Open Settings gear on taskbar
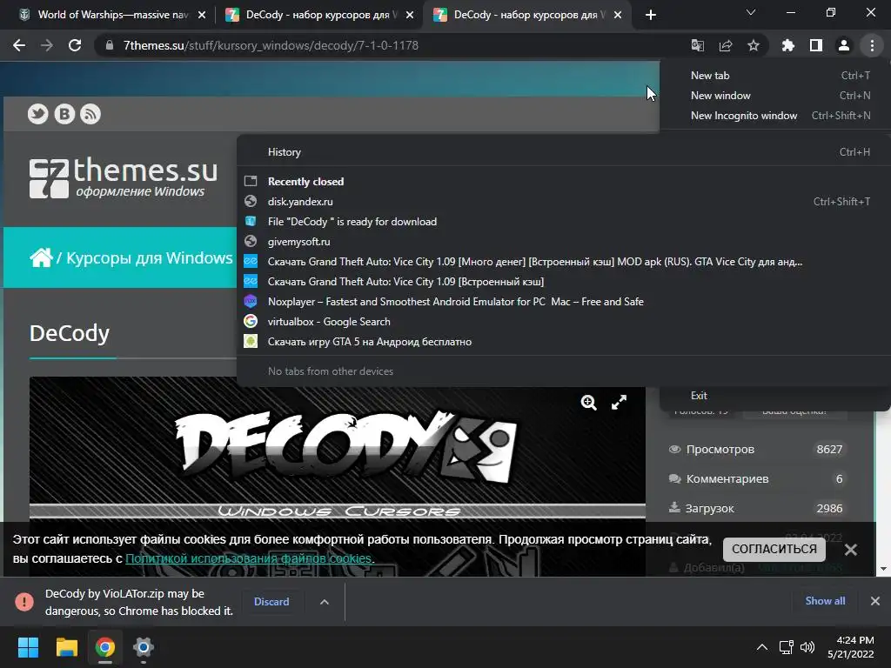 (144, 647)
